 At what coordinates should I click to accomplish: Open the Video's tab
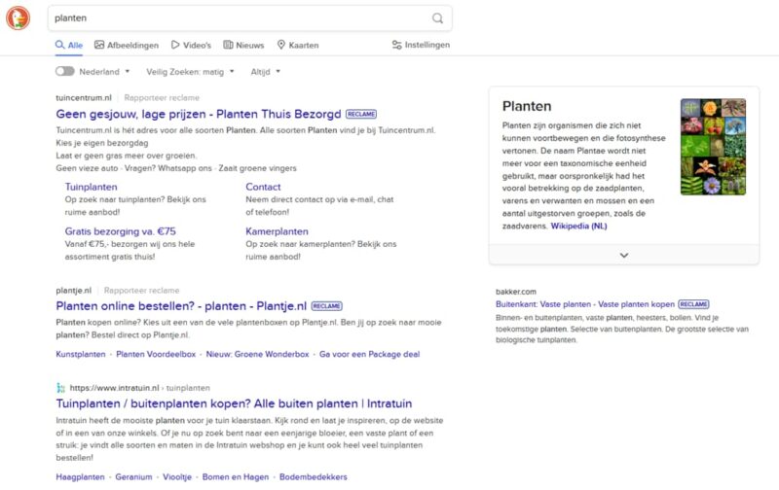(x=191, y=45)
